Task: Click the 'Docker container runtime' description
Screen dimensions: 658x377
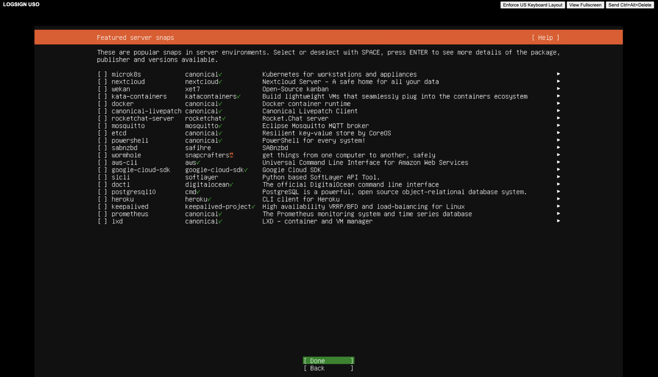Action: (x=306, y=104)
